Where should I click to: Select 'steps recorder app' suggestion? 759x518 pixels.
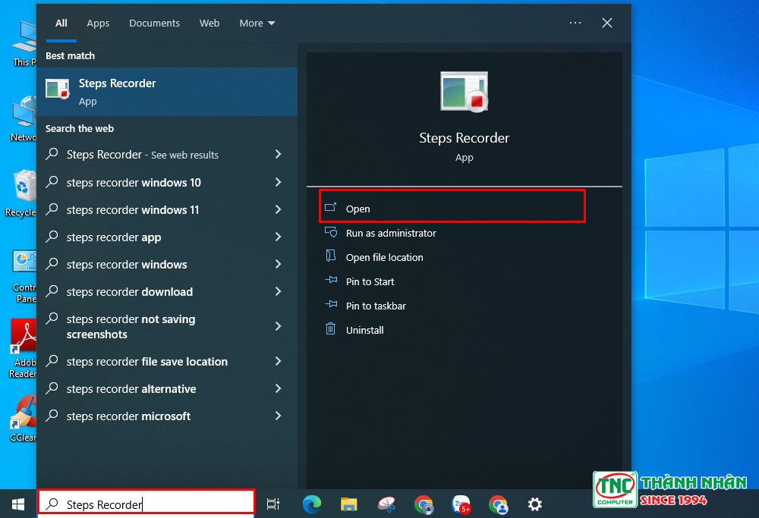pyautogui.click(x=167, y=237)
